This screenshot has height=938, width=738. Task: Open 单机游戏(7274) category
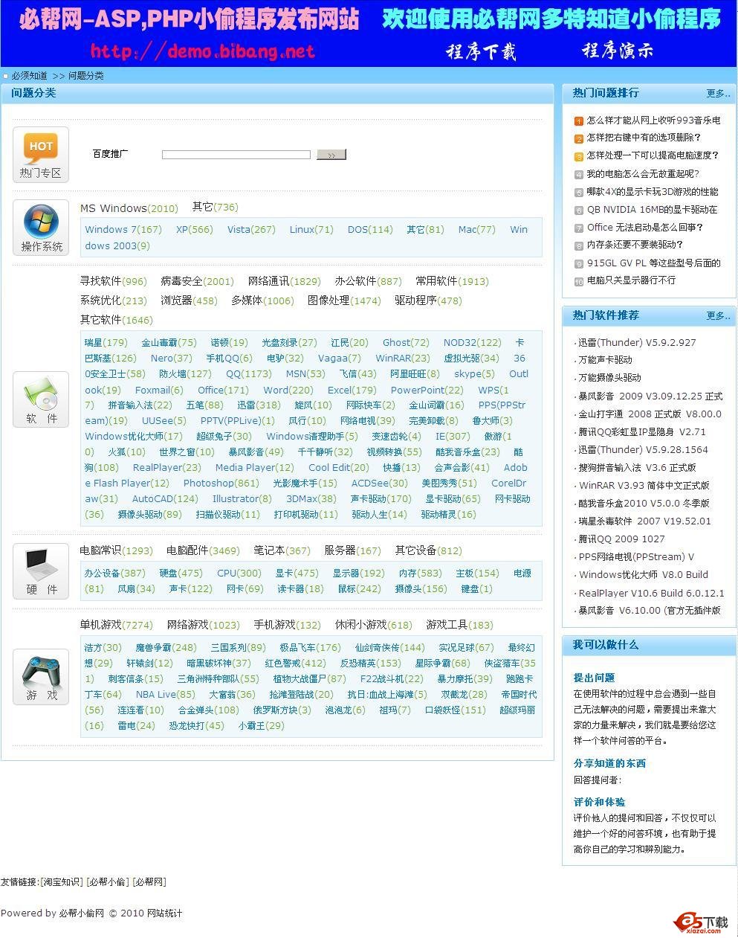point(117,625)
